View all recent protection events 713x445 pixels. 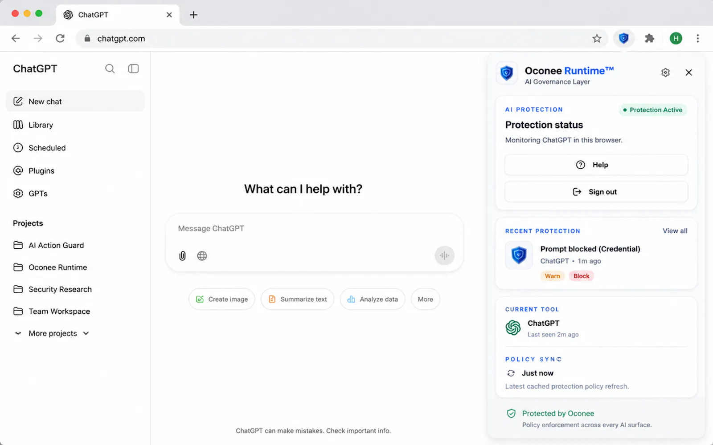[675, 231]
